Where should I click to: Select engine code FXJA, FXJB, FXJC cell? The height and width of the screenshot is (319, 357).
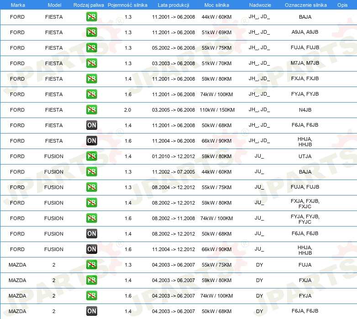coord(305,204)
